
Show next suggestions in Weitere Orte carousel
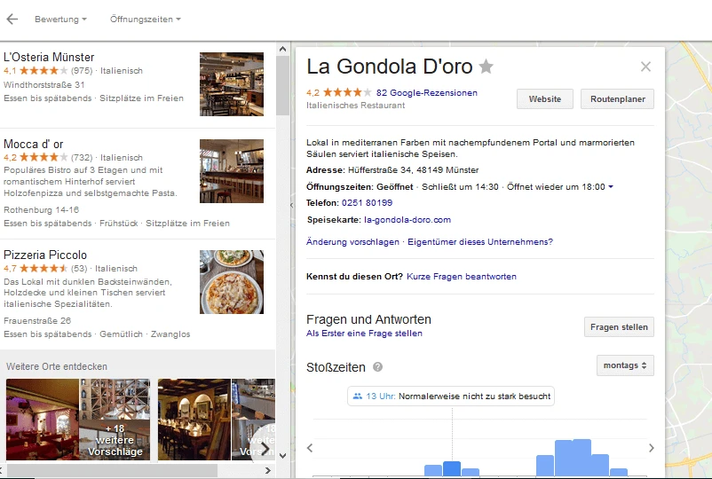point(265,449)
